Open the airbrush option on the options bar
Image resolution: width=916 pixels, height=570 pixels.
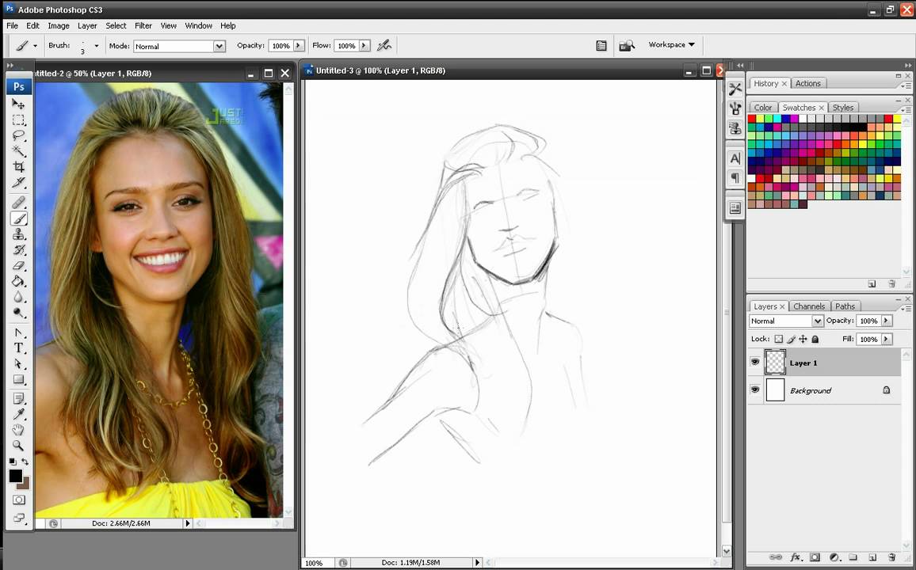(x=385, y=45)
